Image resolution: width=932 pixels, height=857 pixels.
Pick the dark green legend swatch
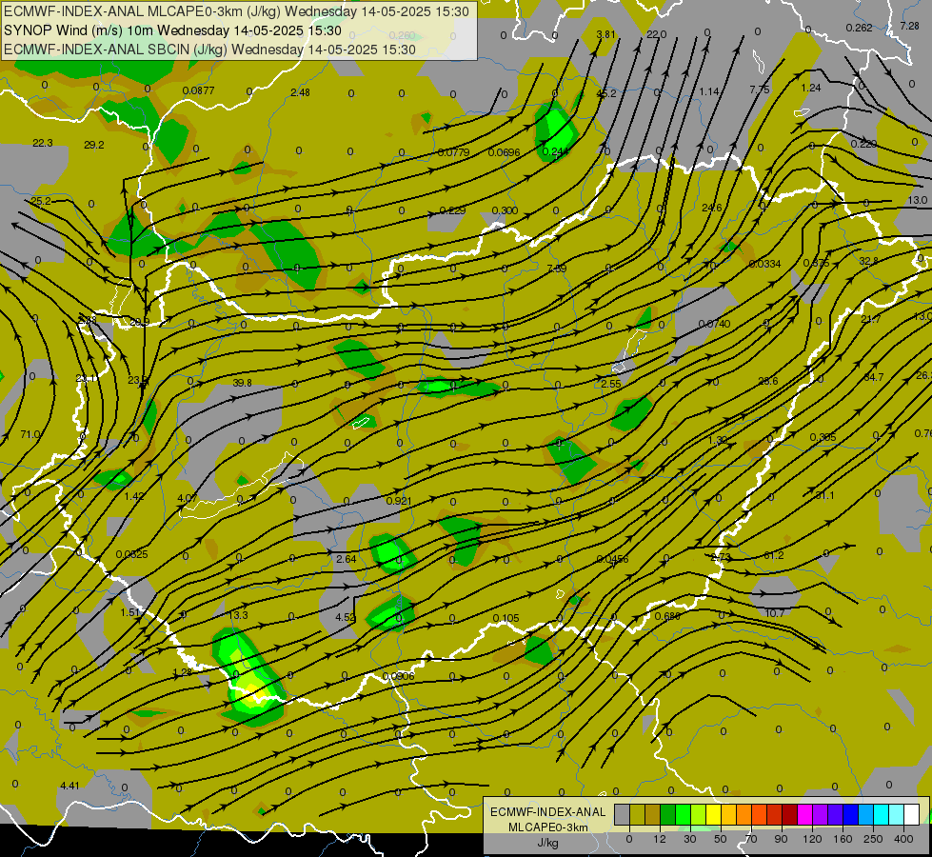667,815
